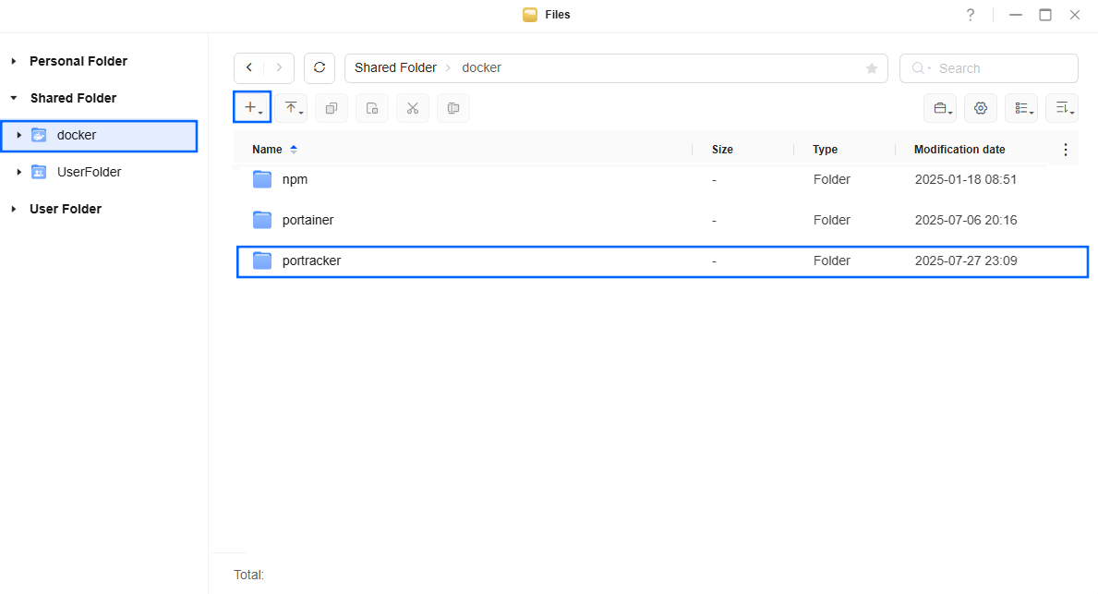Click the copy toolbar icon
The height and width of the screenshot is (594, 1098).
coord(332,108)
